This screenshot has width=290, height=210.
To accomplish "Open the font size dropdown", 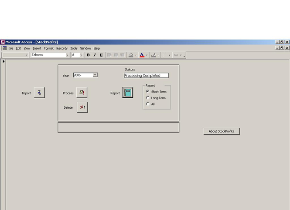I will click(x=81, y=55).
